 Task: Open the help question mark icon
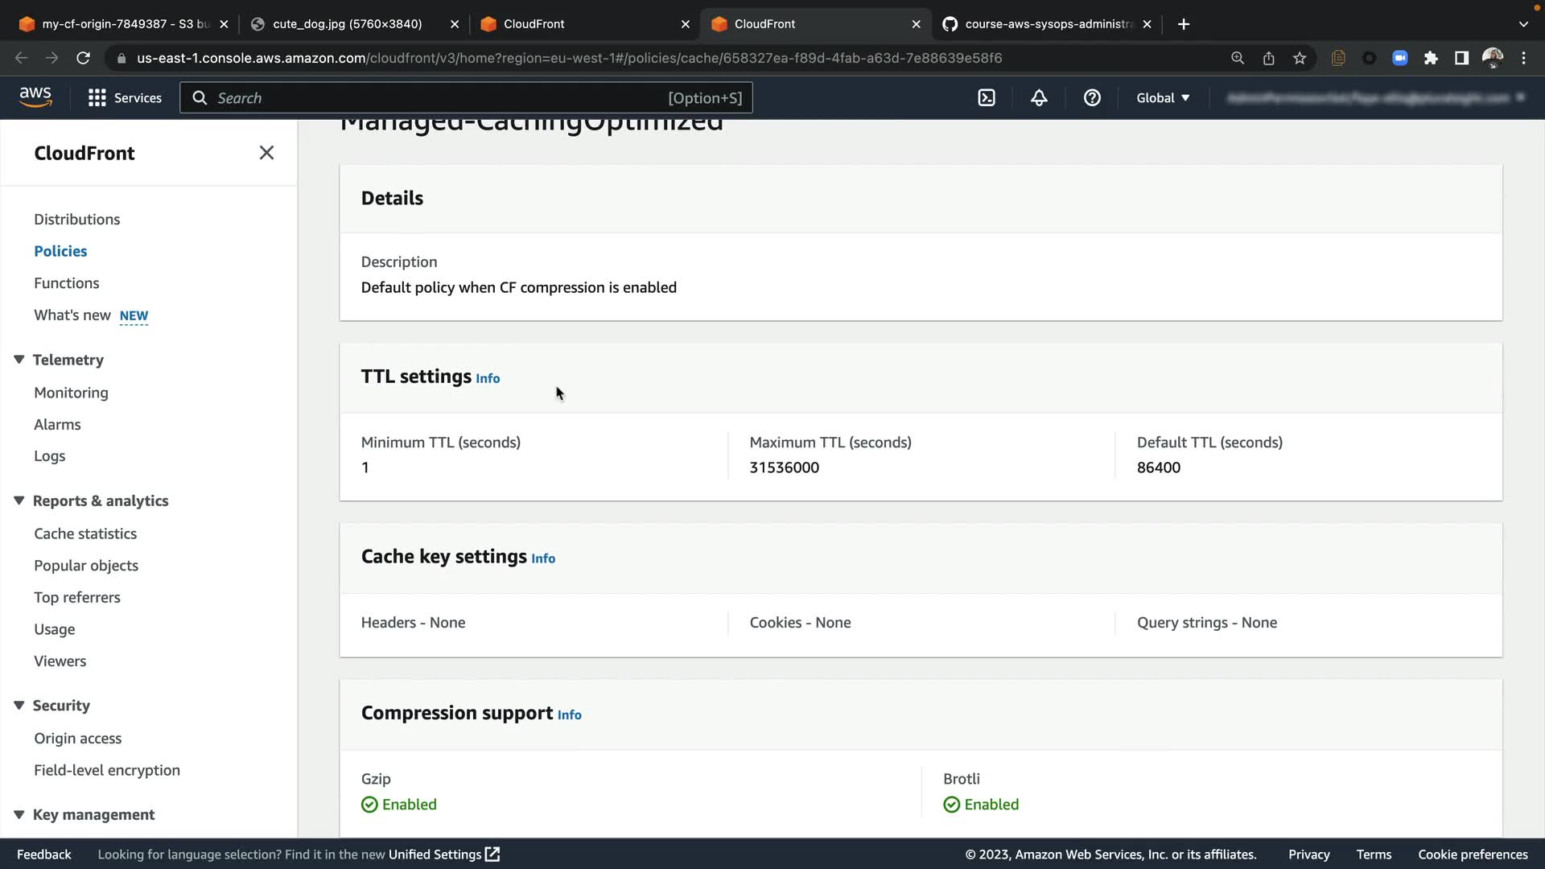tap(1092, 97)
